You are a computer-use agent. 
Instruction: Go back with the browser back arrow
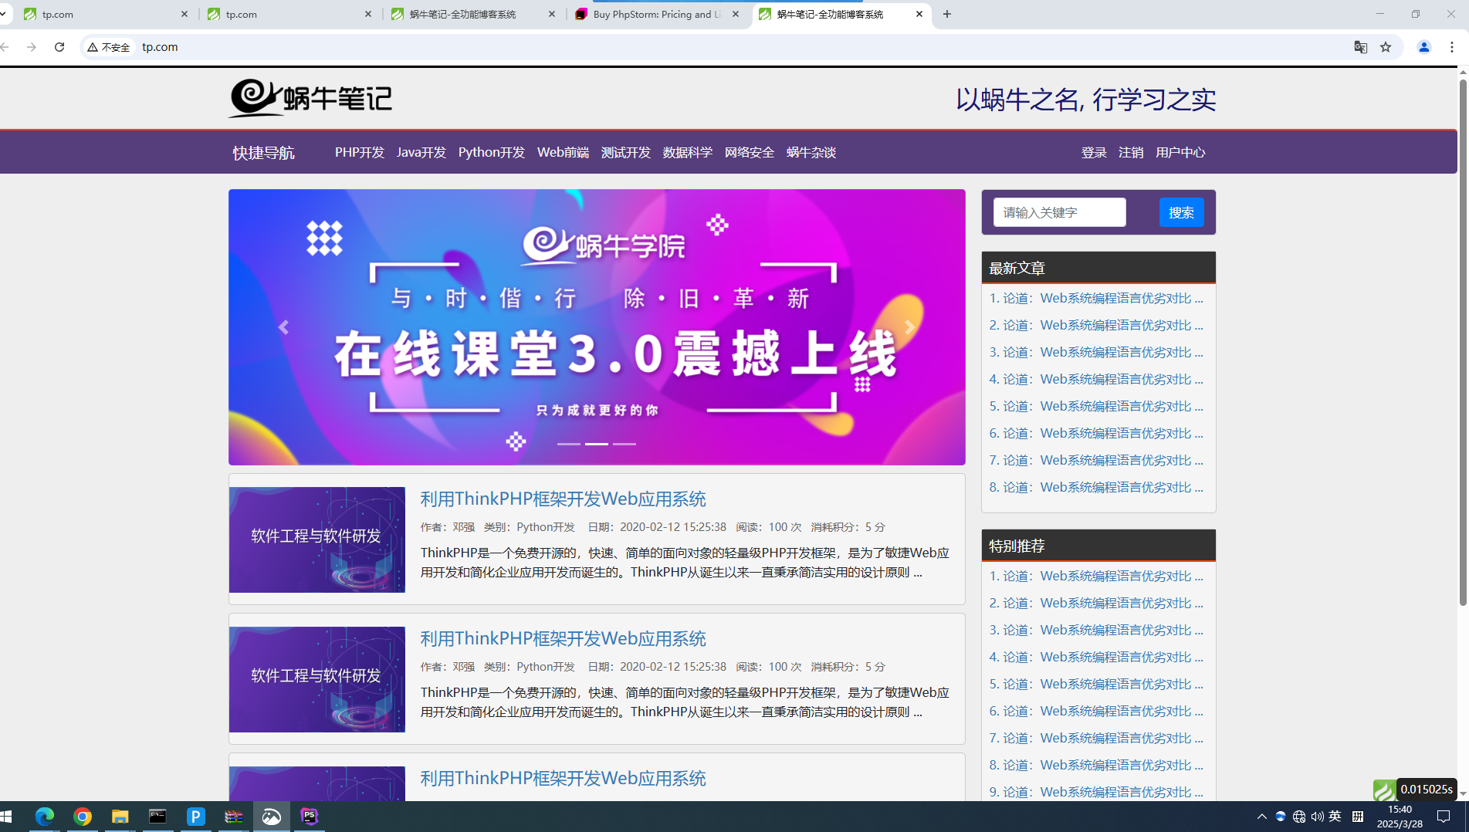5,47
